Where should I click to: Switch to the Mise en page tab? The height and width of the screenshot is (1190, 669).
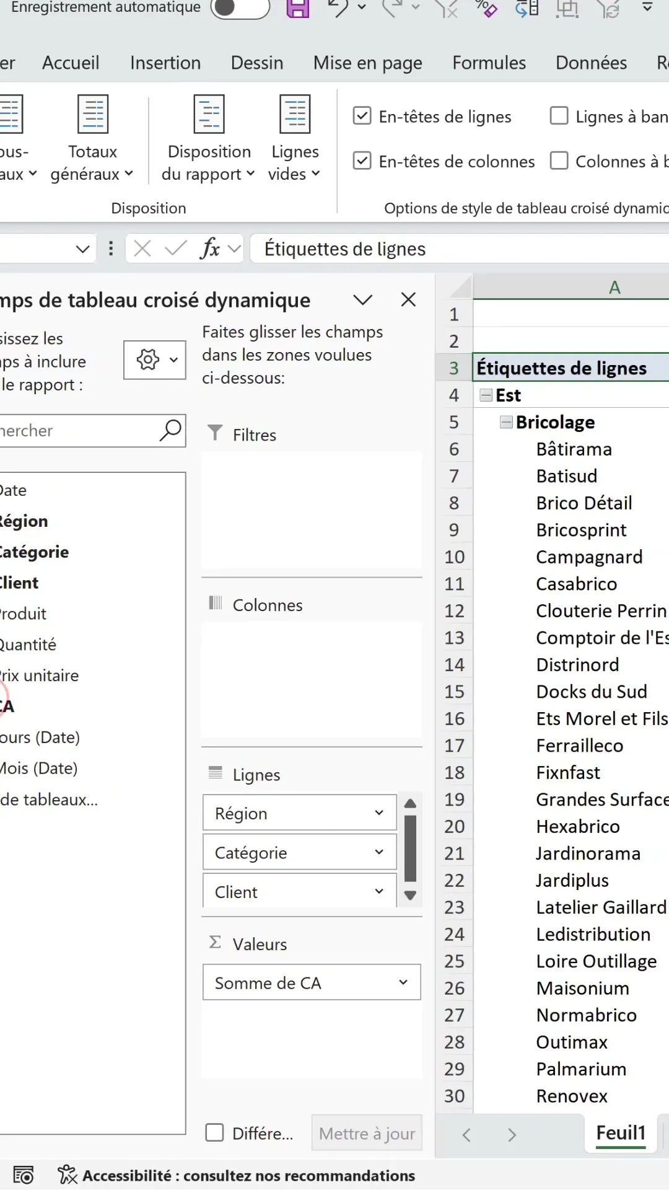pos(368,63)
